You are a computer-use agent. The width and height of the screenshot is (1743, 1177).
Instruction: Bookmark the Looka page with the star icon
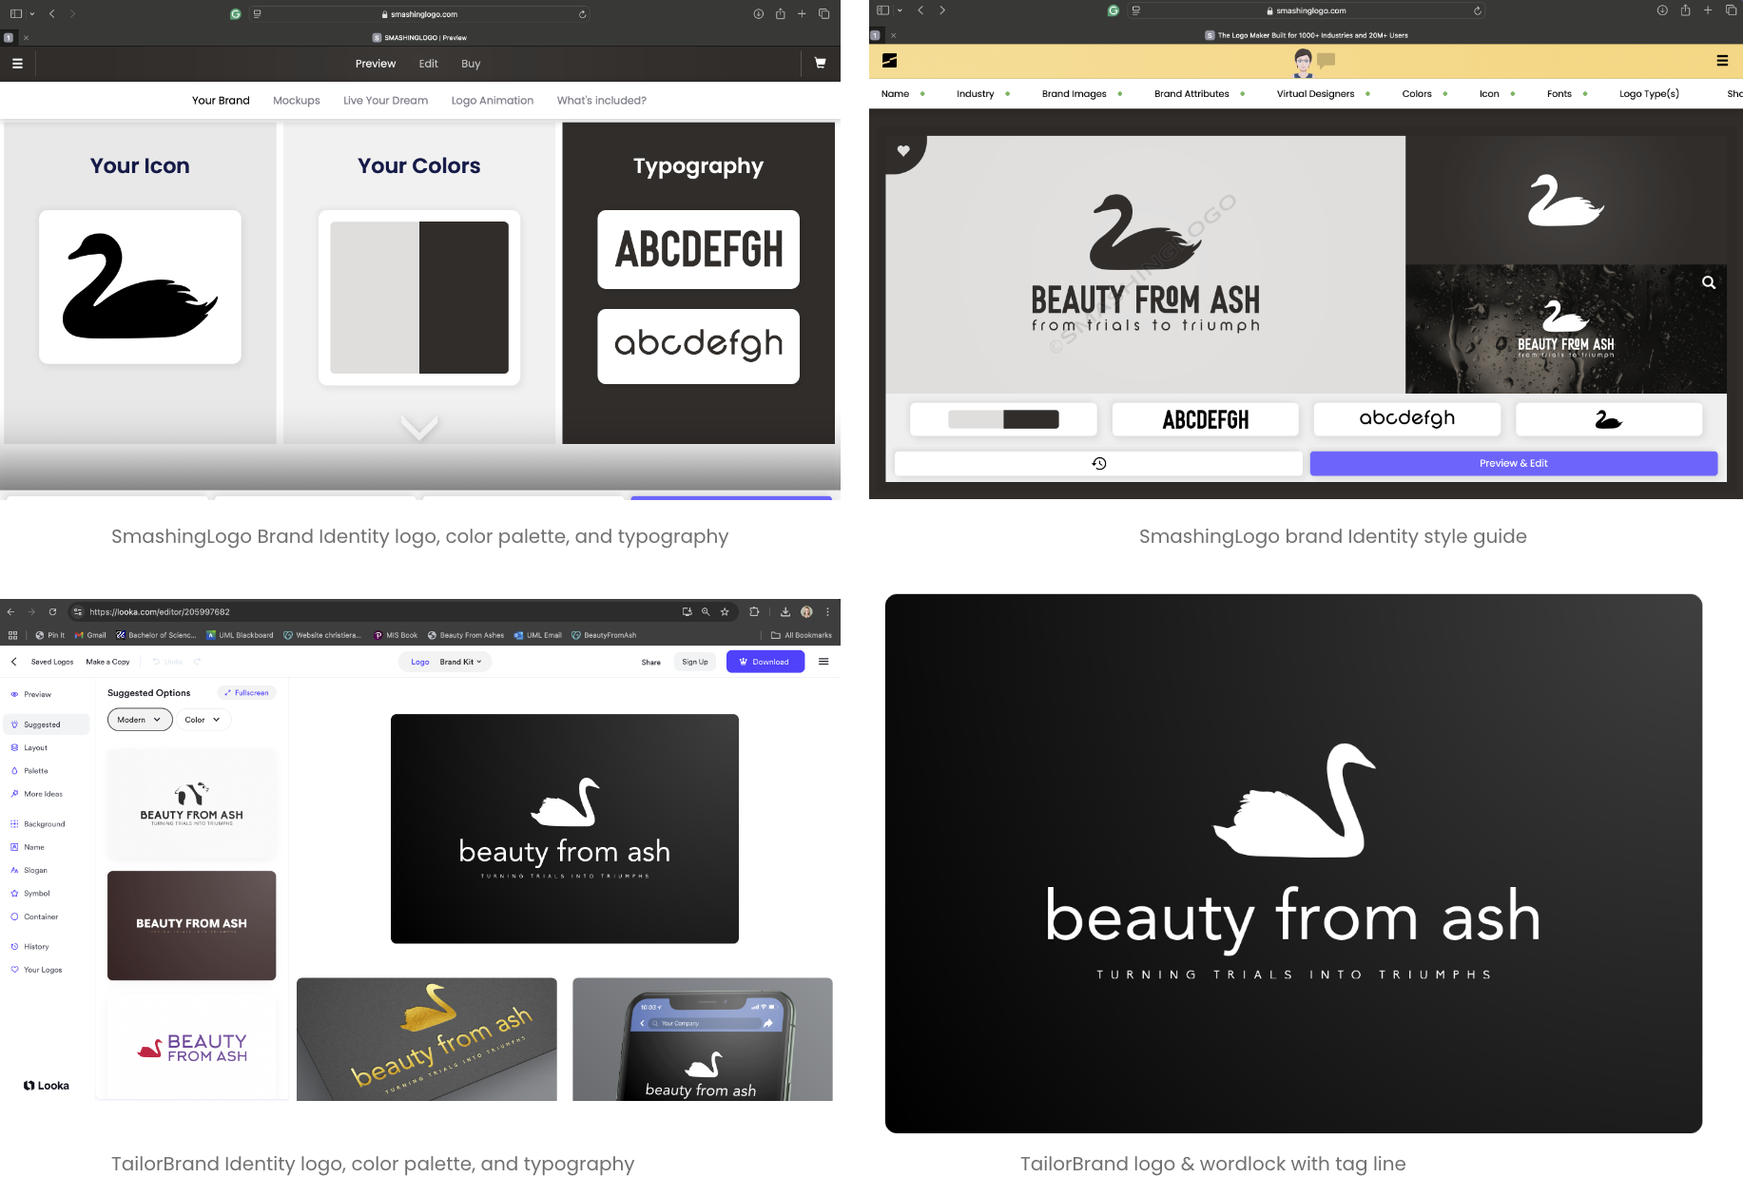pos(725,612)
